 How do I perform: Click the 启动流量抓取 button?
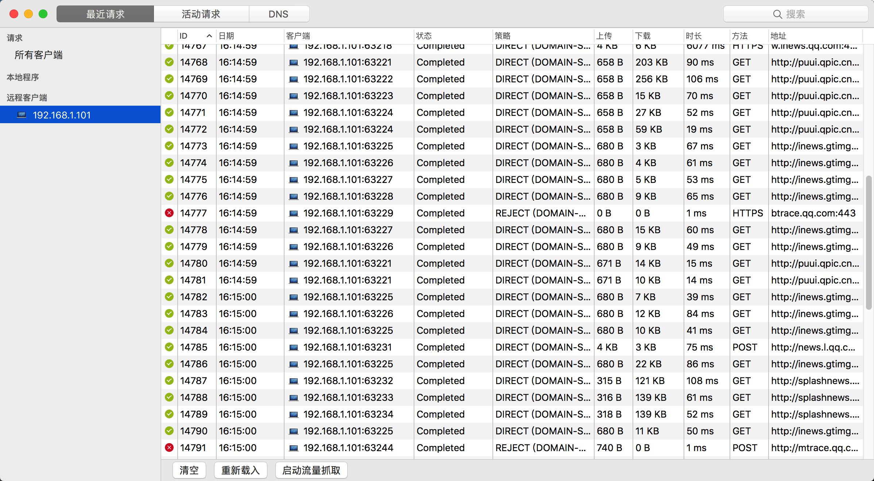click(x=311, y=470)
